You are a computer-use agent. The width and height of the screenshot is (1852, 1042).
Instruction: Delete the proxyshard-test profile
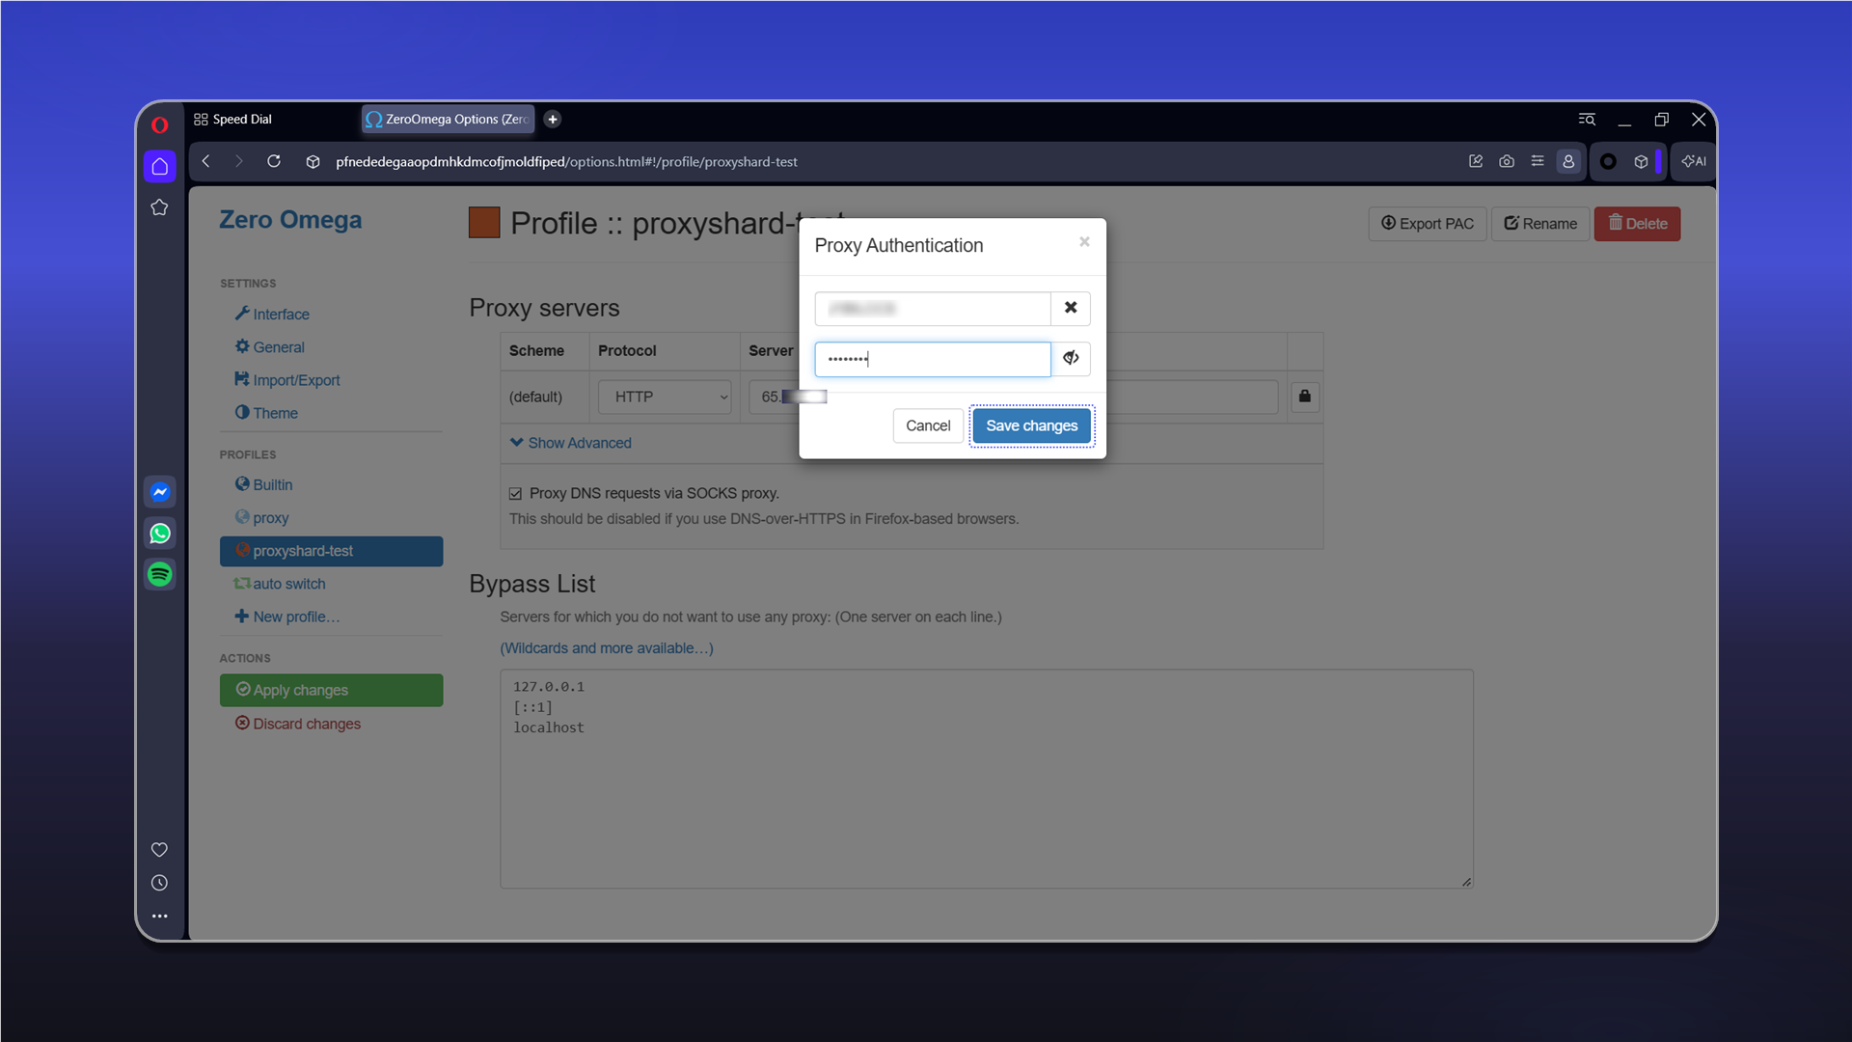point(1637,224)
